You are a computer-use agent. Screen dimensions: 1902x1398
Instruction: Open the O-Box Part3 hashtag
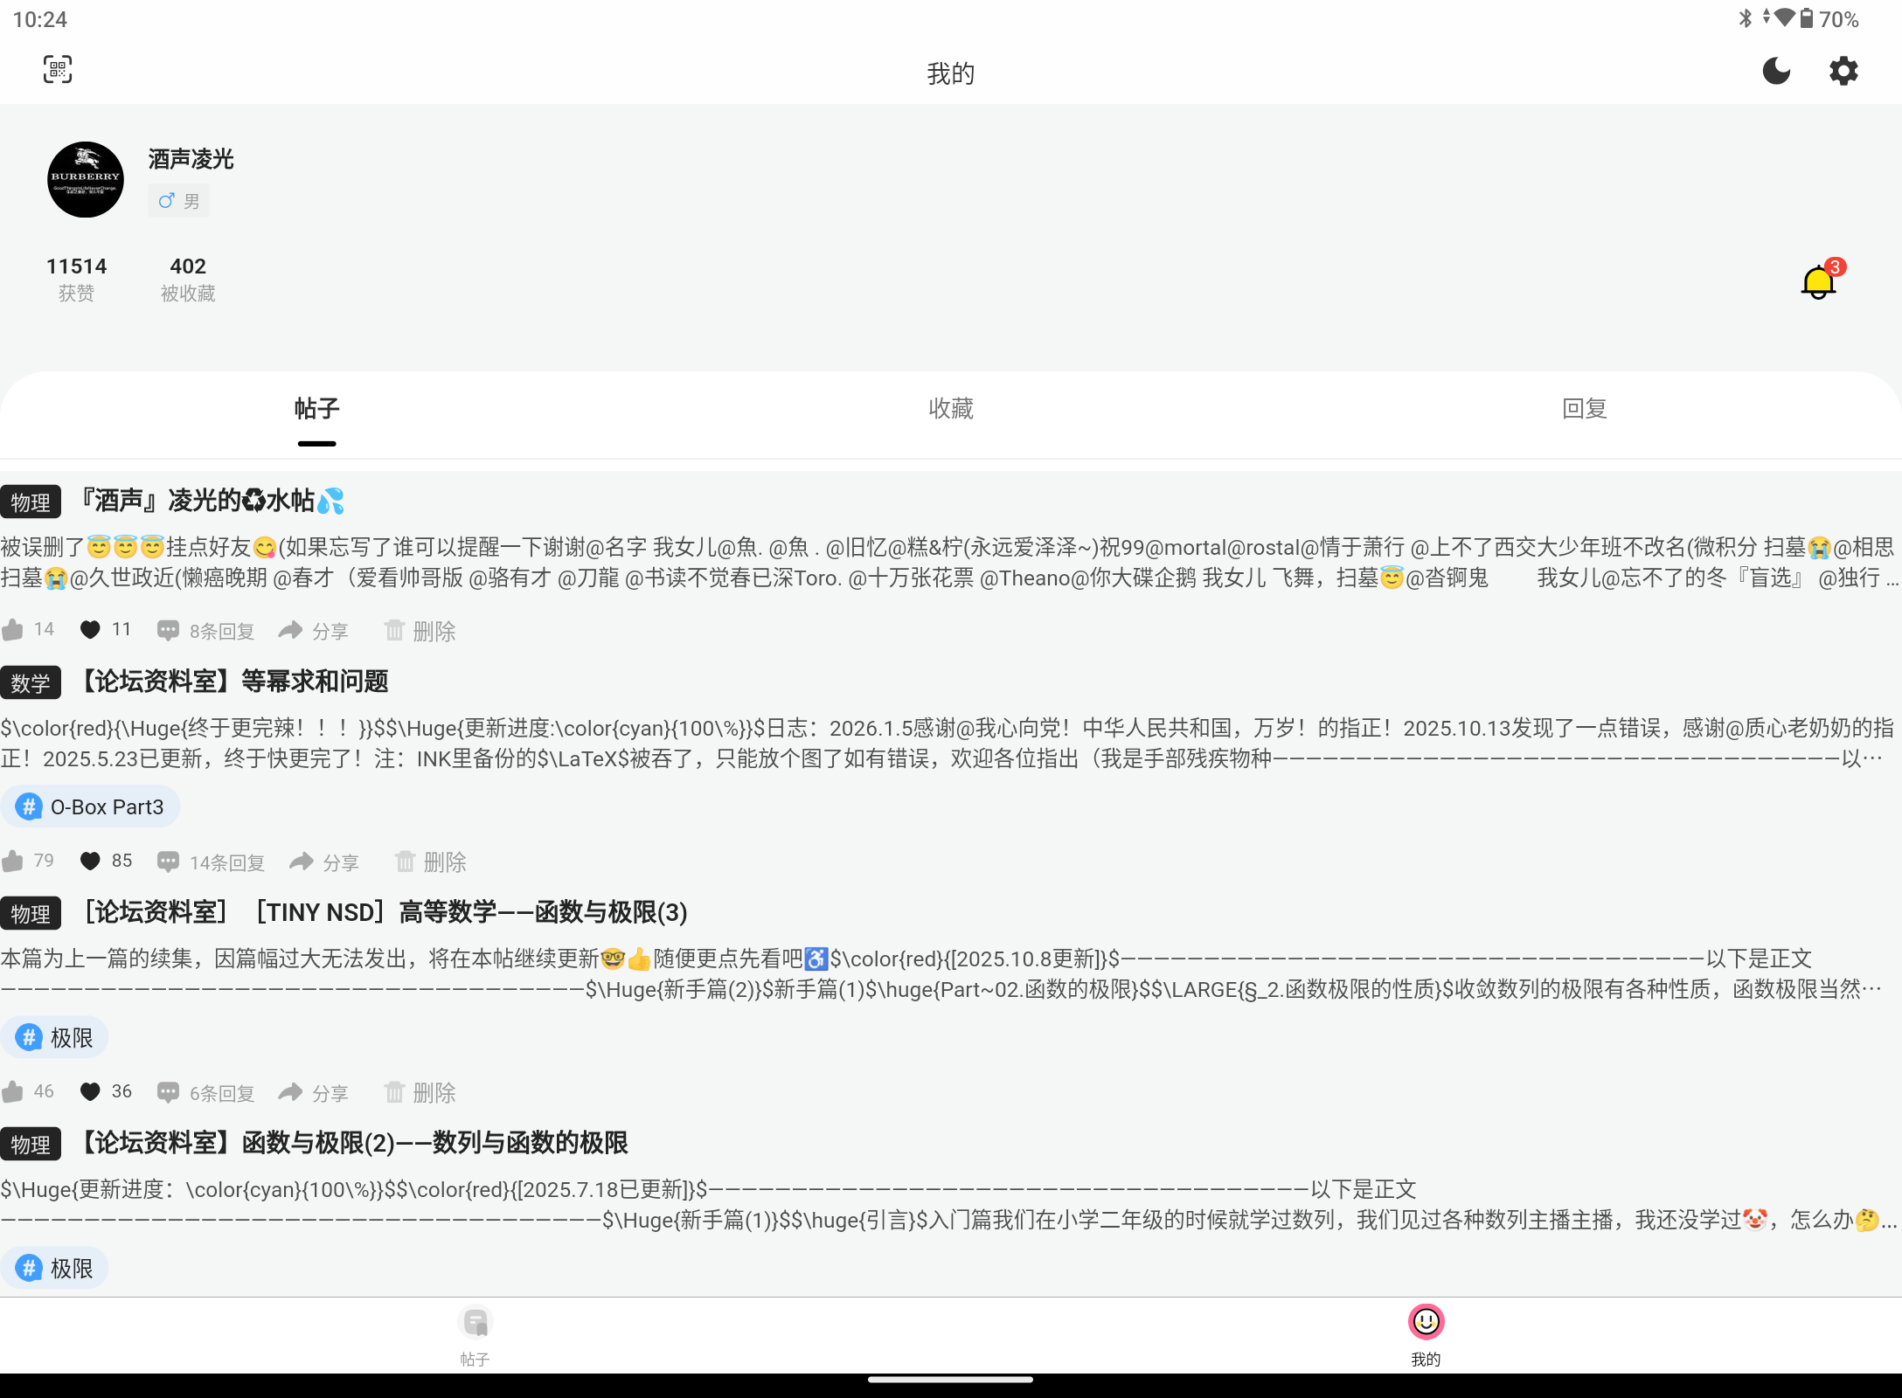pyautogui.click(x=90, y=806)
